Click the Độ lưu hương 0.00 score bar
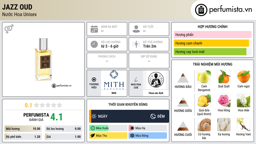The width and height of the screenshot is (256, 144). pos(63,129)
